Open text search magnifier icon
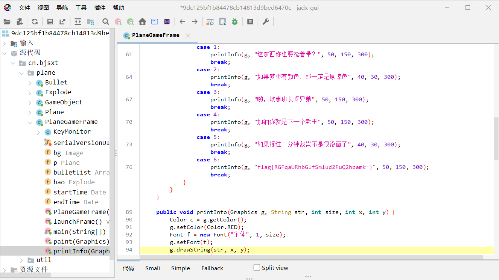The image size is (499, 280). click(106, 22)
